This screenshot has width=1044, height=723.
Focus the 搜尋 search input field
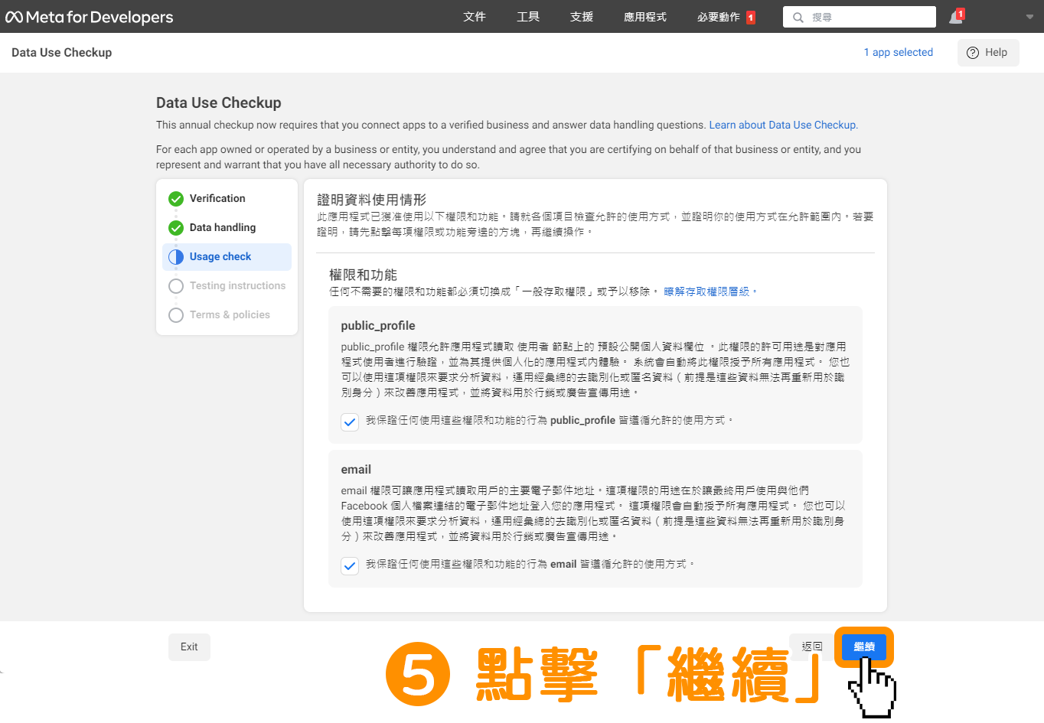(860, 17)
